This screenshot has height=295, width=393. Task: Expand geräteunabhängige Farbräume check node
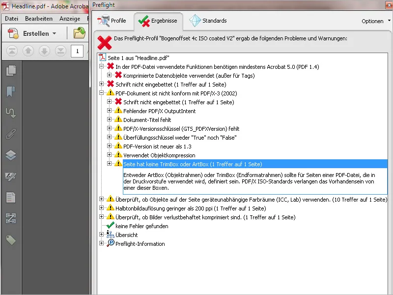click(102, 199)
